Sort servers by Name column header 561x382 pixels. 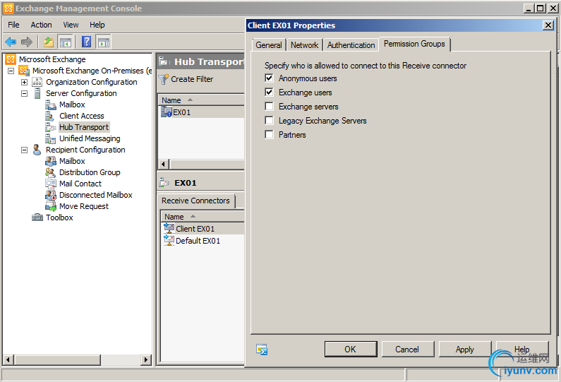coord(200,100)
